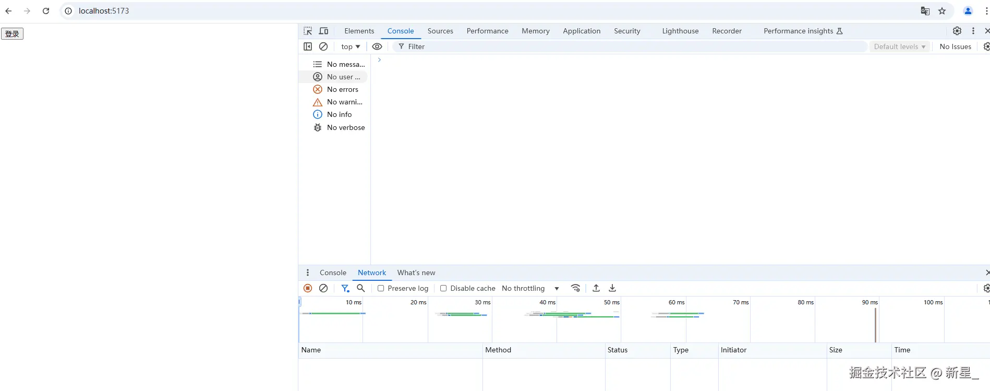Select the drawer Network tab
990x391 pixels.
coord(372,272)
